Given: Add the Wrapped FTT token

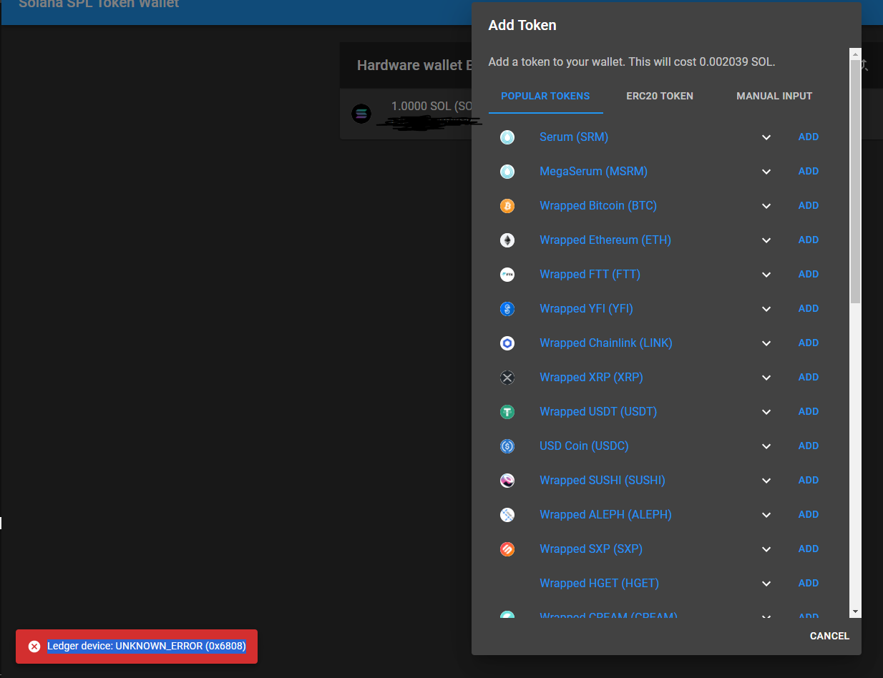Looking at the screenshot, I should click(809, 274).
